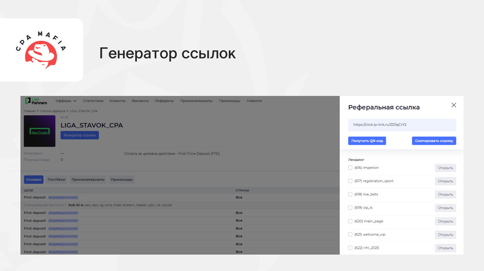Click the referral link URL field
Viewport: 484px width, 271px height.
(x=402, y=125)
